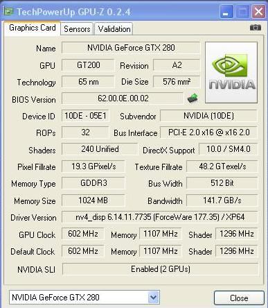Click the Texture Fillrate field 48.2 GTexel/s

pyautogui.click(x=222, y=166)
